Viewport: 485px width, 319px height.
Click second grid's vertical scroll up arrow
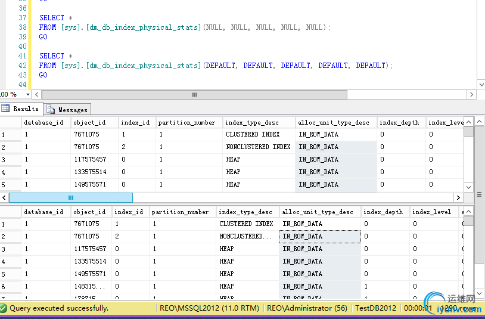pyautogui.click(x=468, y=211)
